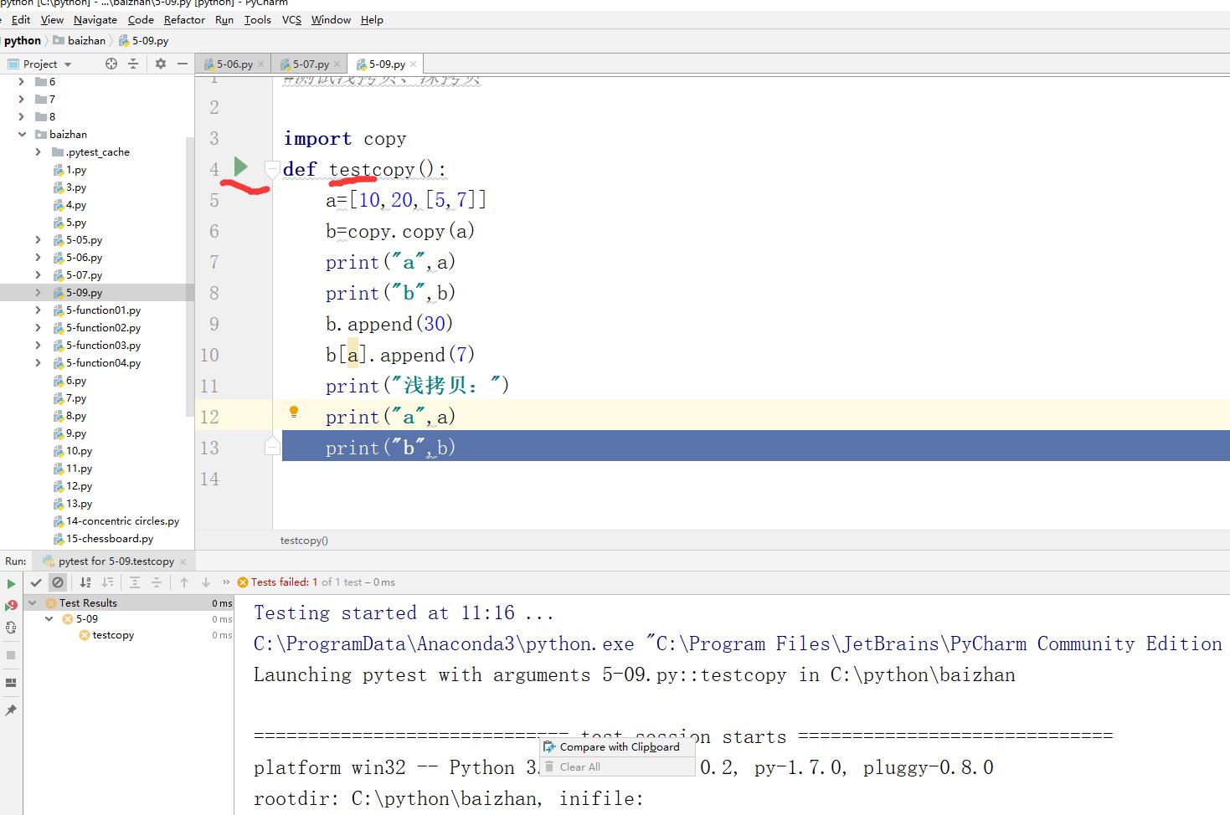Click the Locate/Scroll from Source target icon

[x=111, y=64]
